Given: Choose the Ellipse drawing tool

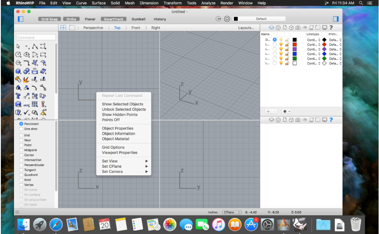Looking at the screenshot, I should (27, 54).
